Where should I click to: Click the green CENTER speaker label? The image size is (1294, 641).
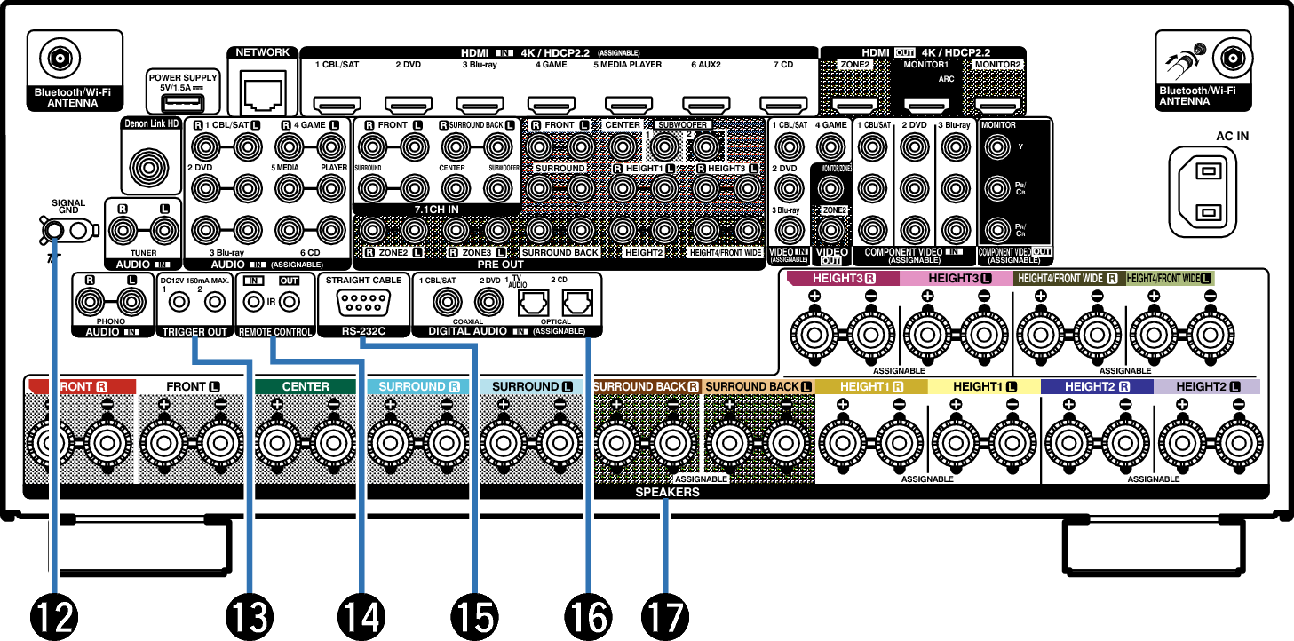[x=306, y=387]
